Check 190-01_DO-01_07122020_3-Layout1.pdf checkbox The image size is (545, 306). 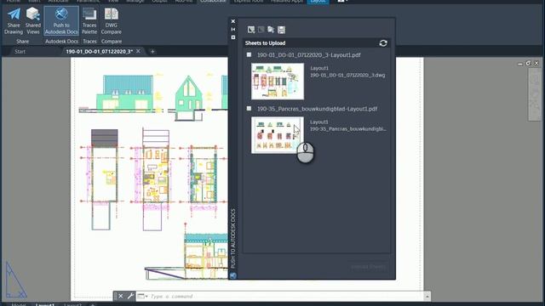(249, 54)
